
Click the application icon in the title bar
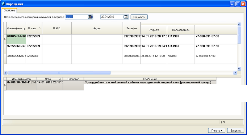tap(3, 4)
